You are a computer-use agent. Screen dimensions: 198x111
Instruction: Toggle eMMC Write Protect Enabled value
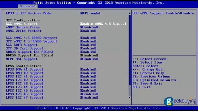click(x=88, y=31)
